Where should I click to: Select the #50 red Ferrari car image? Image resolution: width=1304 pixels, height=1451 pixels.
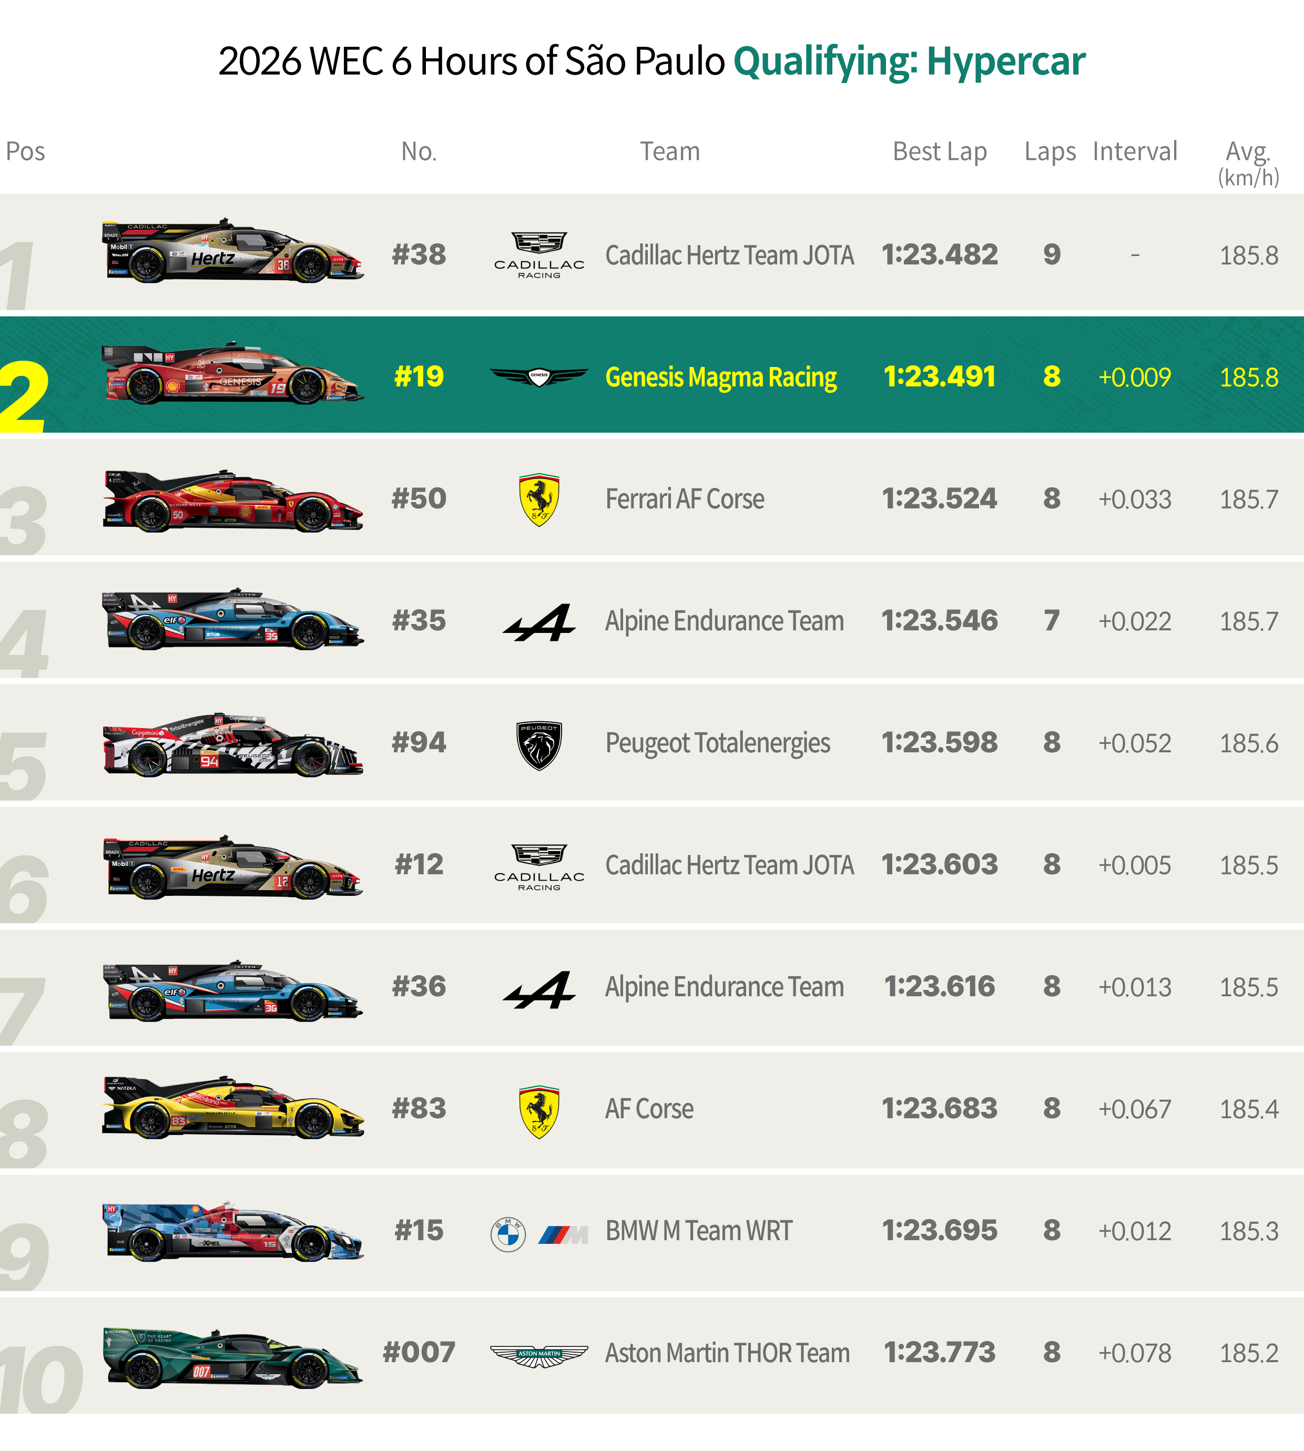(x=233, y=500)
